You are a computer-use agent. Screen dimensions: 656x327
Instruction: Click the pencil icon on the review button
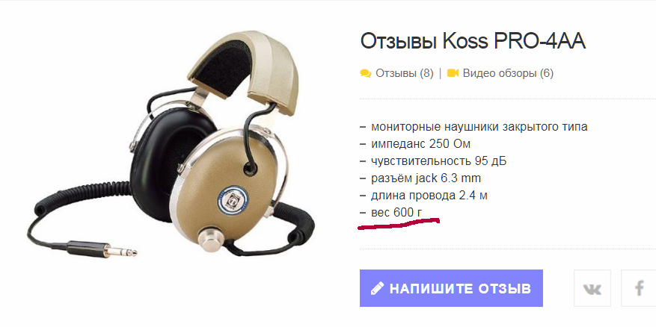coord(377,288)
